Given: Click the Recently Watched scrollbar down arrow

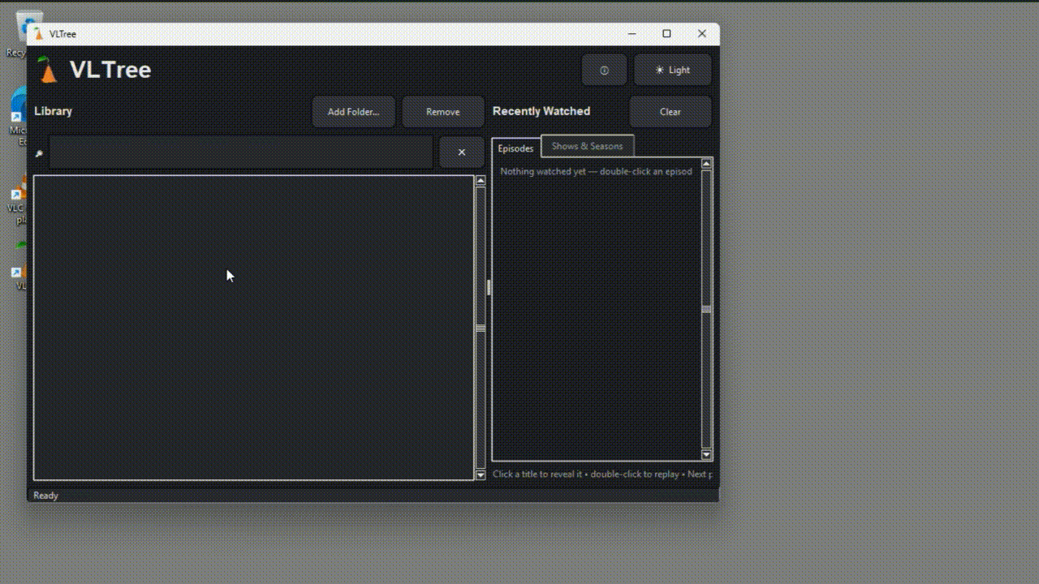Looking at the screenshot, I should [x=706, y=455].
